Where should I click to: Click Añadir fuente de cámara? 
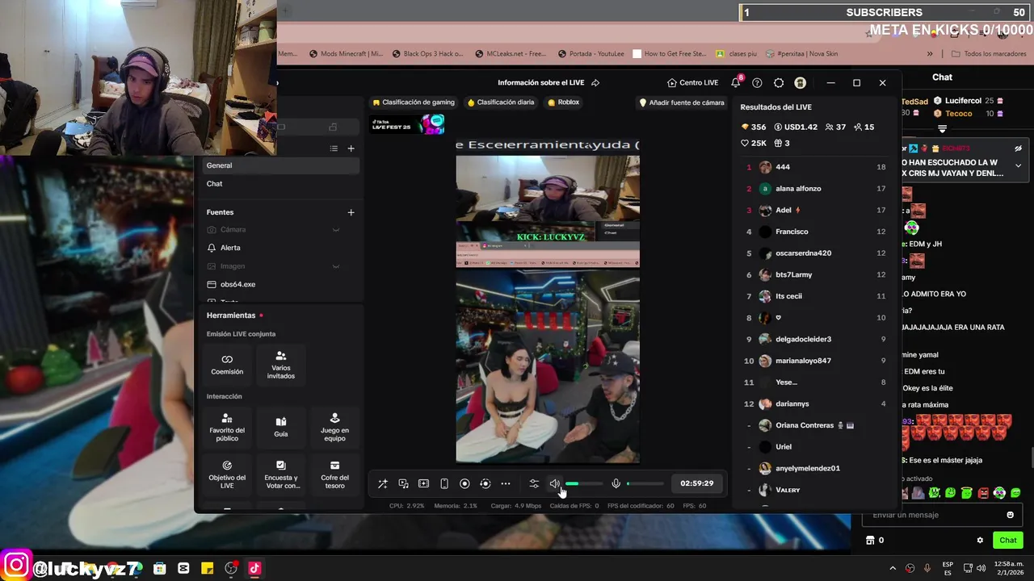(682, 102)
